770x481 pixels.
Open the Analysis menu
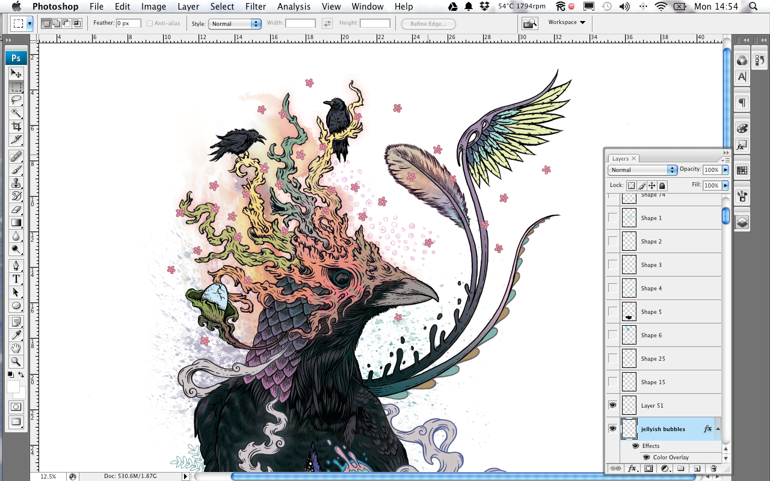(293, 7)
